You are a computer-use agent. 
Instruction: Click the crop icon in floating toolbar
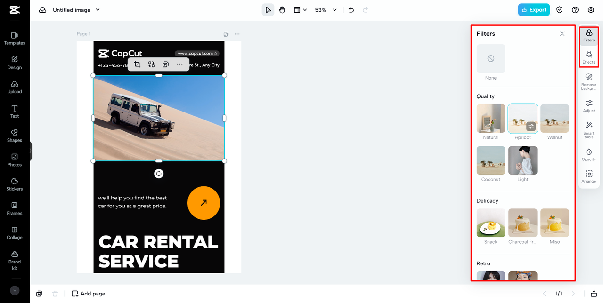(x=138, y=64)
